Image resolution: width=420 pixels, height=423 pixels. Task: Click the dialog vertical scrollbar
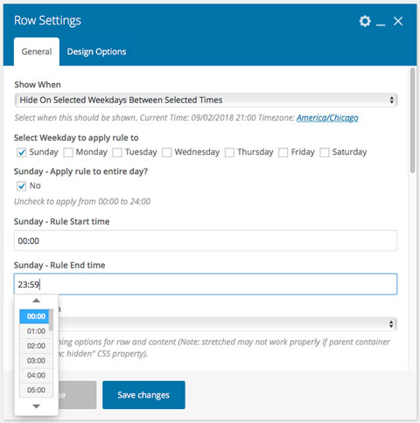tap(412, 121)
